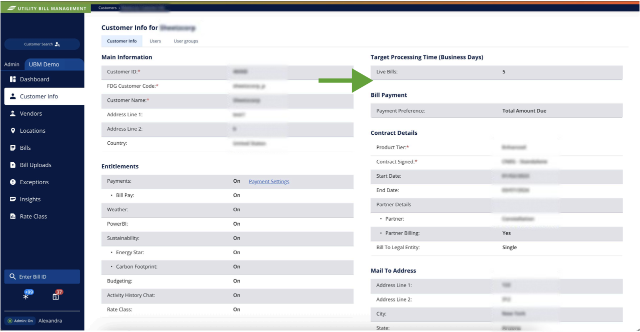Click the Contract Signed label
640x332 pixels.
click(x=397, y=162)
